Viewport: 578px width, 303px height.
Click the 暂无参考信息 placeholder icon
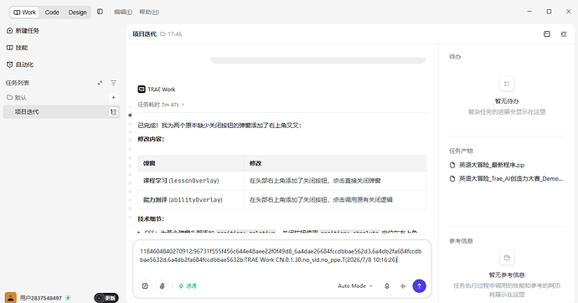[x=507, y=257]
